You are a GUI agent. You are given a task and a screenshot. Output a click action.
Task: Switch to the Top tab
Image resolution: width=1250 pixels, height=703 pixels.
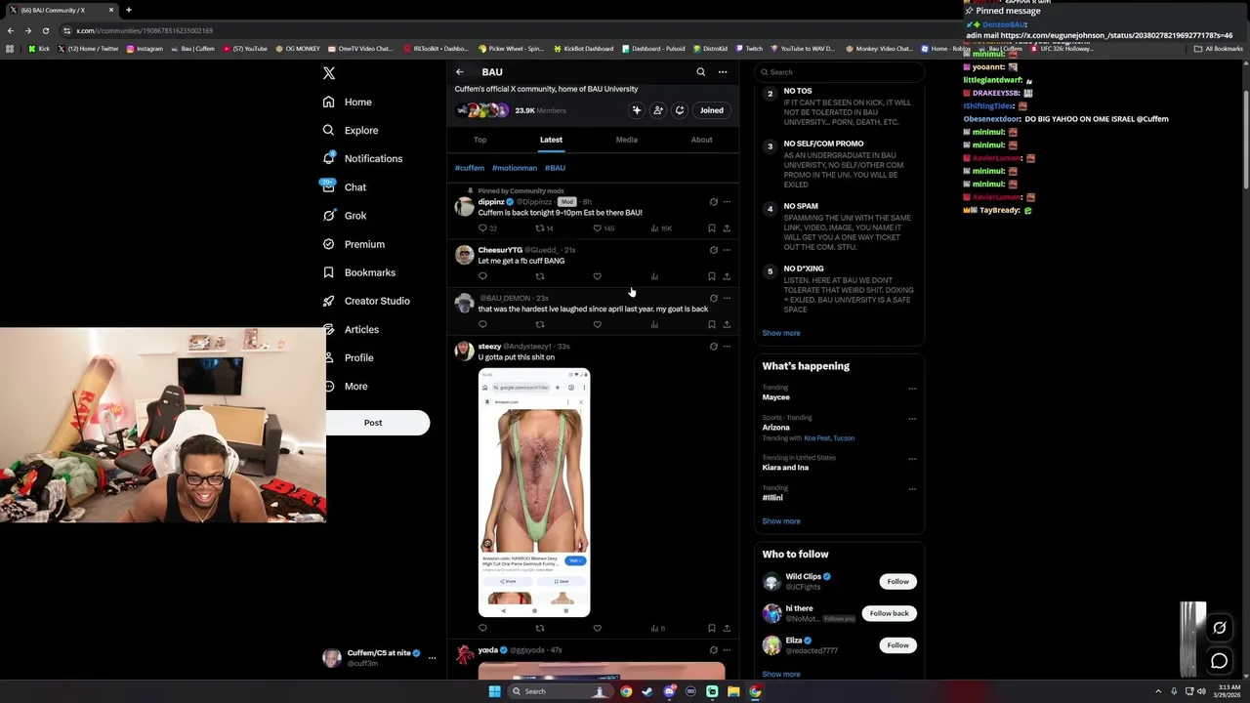480,140
